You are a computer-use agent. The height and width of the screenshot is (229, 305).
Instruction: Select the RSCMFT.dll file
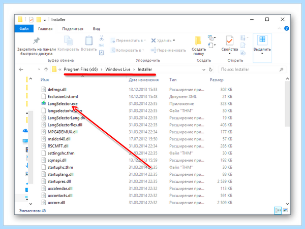58,146
